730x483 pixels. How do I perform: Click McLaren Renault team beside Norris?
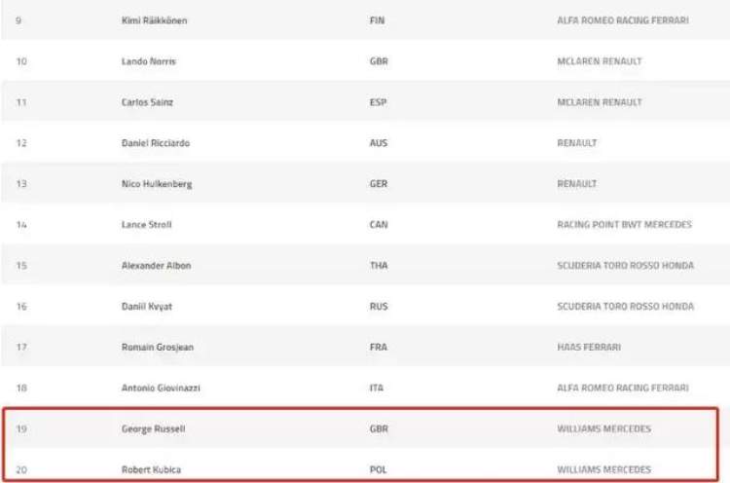coord(600,61)
